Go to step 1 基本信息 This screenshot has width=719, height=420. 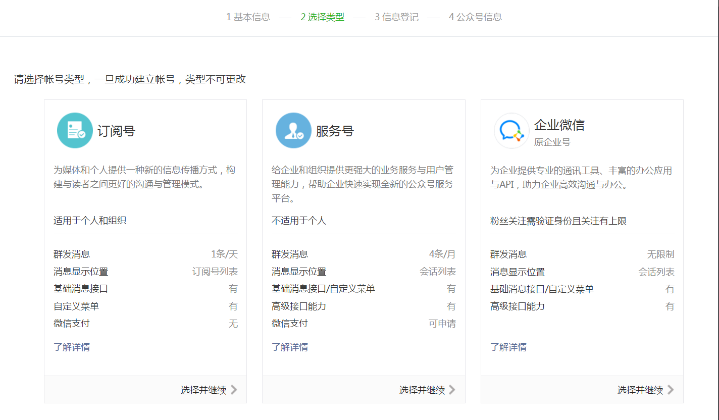click(248, 17)
